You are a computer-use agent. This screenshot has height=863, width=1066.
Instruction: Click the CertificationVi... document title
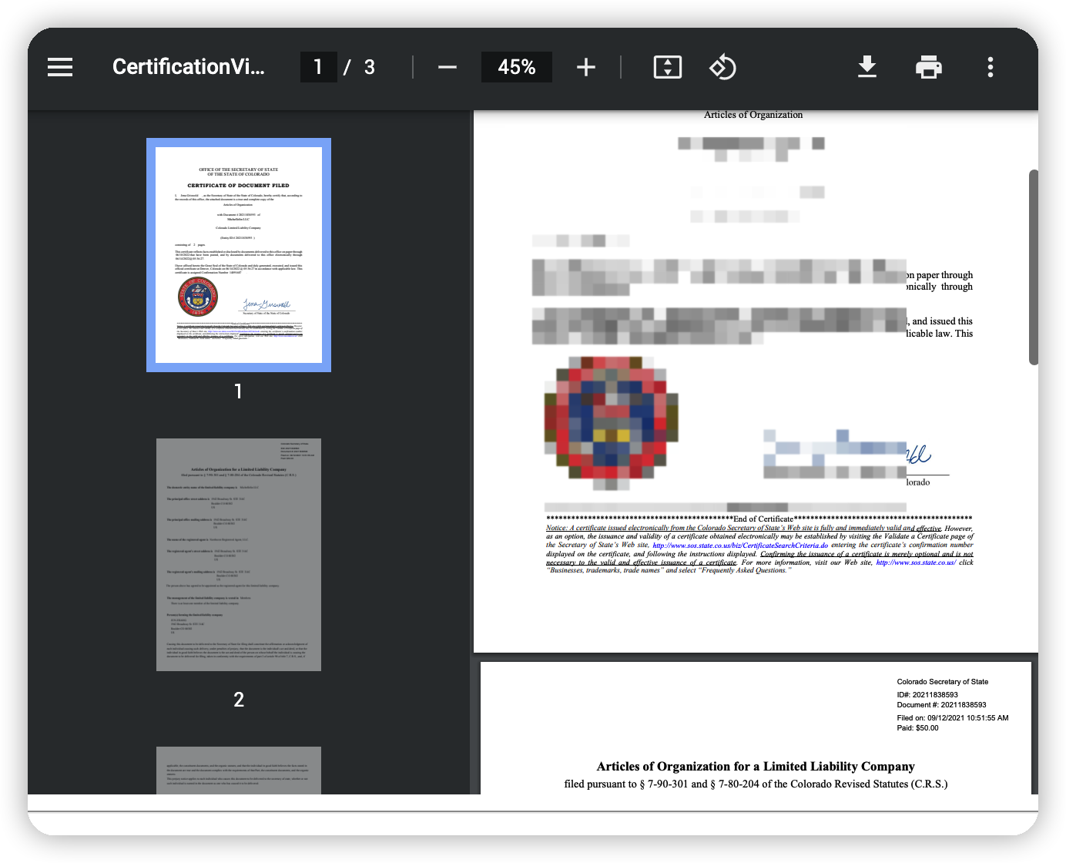(x=188, y=67)
